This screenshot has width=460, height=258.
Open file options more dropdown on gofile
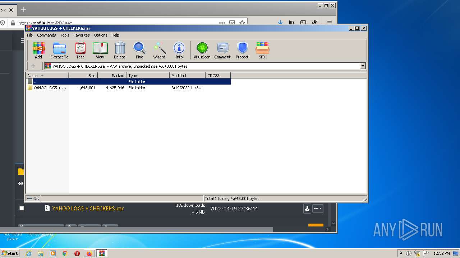point(318,209)
